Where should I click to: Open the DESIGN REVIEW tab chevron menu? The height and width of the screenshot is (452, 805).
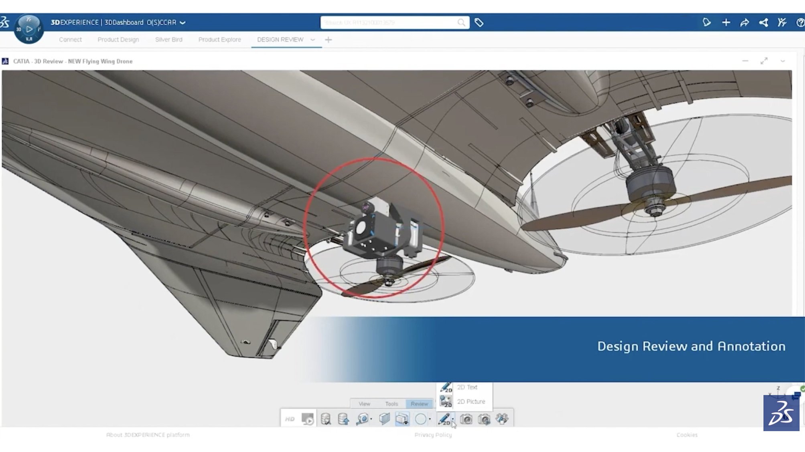[313, 40]
